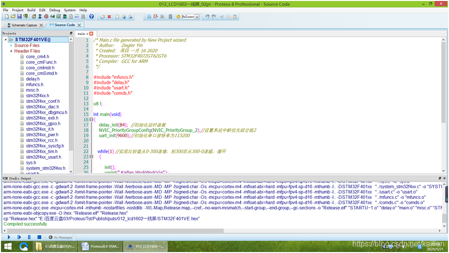The width and height of the screenshot is (449, 253).
Task: Click the output panel horizontal scrollbar
Action: point(114,230)
